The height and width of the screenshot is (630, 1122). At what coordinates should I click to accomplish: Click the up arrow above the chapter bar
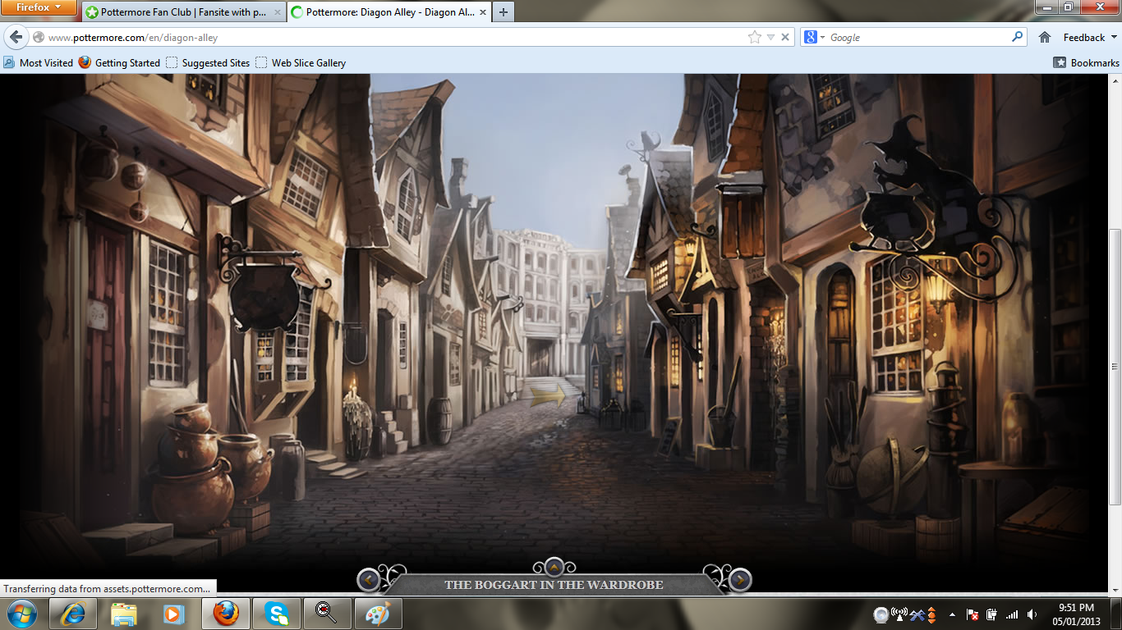553,567
